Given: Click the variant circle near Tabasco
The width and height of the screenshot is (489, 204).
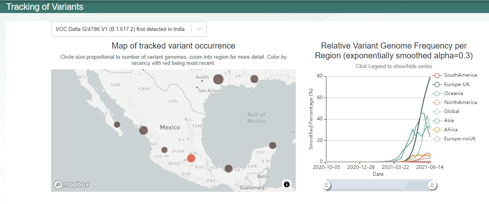Looking at the screenshot, I should (228, 169).
